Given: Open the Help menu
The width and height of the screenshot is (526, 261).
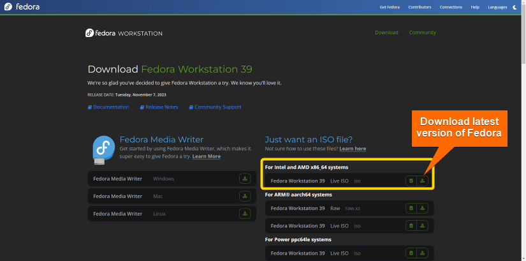Looking at the screenshot, I should click(x=475, y=7).
